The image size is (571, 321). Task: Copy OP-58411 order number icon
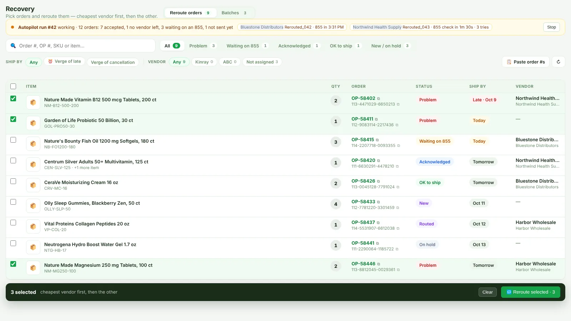(x=377, y=119)
